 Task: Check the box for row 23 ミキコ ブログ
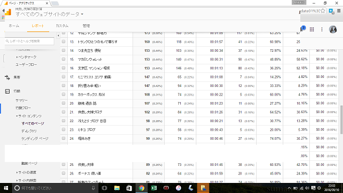click(63, 130)
